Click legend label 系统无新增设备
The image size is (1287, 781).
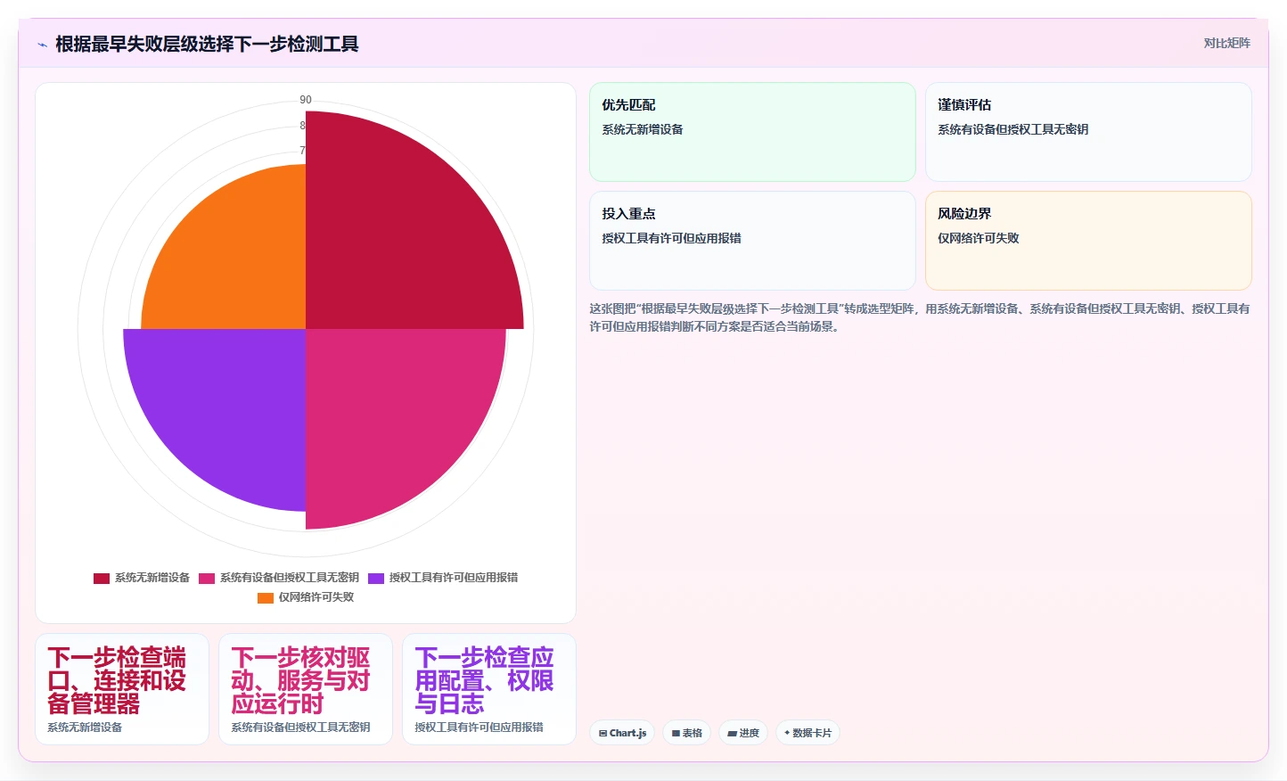coord(152,578)
